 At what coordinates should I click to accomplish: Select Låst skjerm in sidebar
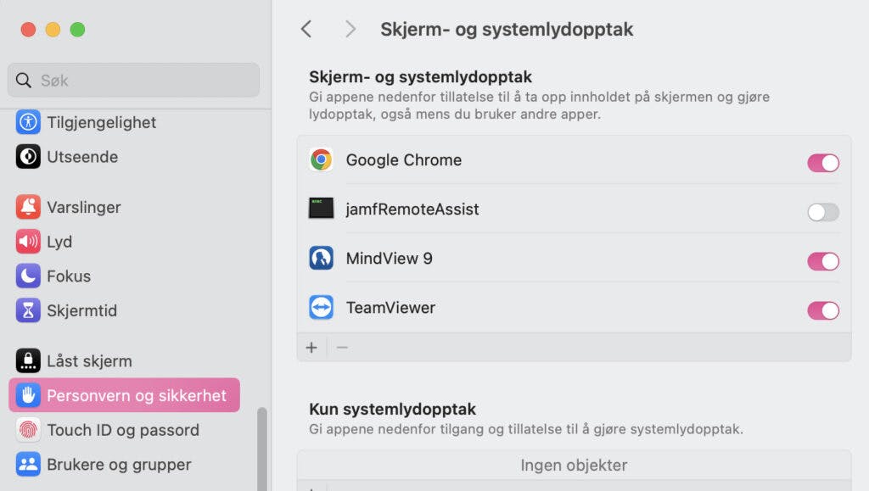[89, 361]
